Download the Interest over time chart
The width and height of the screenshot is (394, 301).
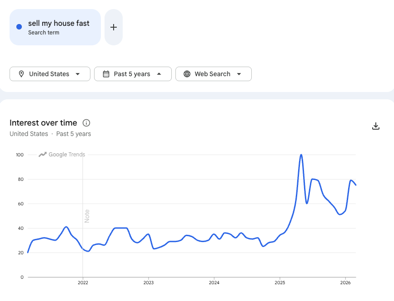376,126
